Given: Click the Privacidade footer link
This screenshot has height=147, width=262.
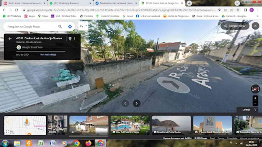Looking at the screenshot, I should (232, 138).
